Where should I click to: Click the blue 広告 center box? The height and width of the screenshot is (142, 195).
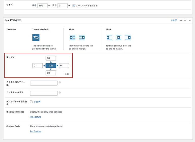click(51, 66)
